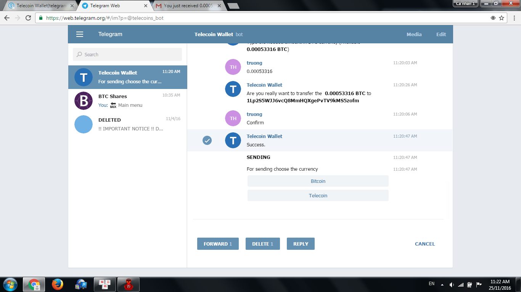The image size is (521, 292).
Task: Go back with the browser back arrow
Action: [7, 18]
